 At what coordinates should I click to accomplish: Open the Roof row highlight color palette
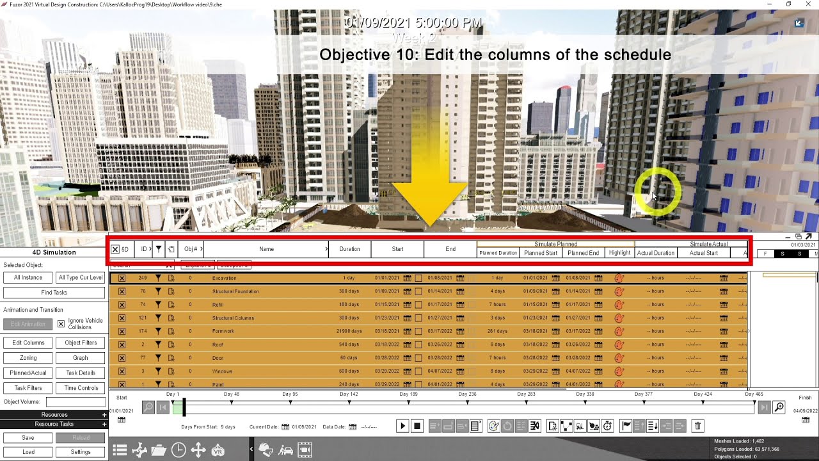(x=619, y=344)
